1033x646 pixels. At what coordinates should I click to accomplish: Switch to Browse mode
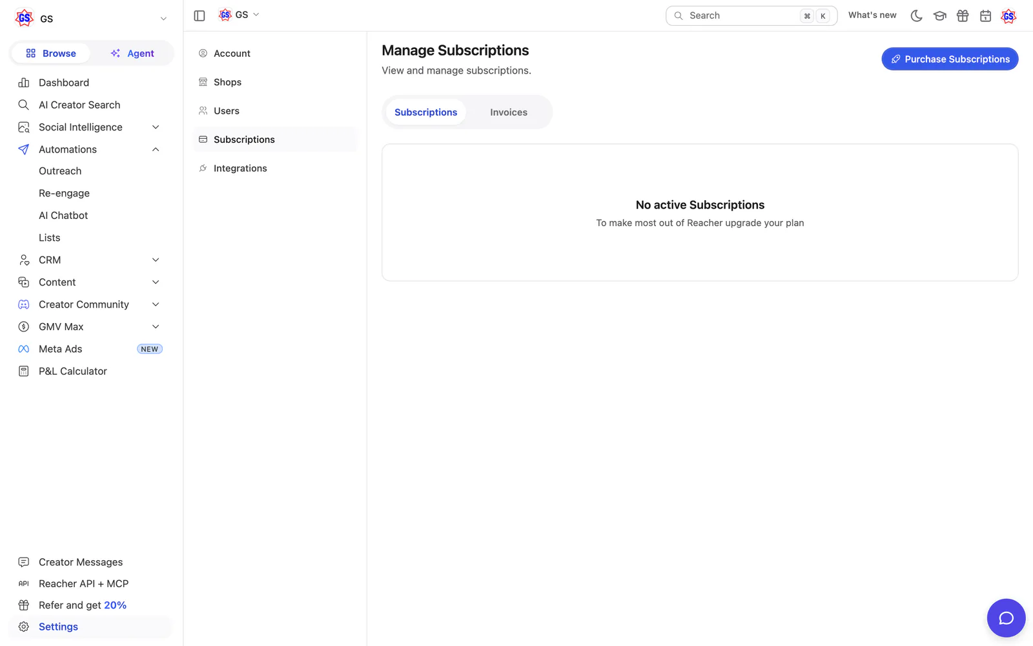pyautogui.click(x=51, y=53)
